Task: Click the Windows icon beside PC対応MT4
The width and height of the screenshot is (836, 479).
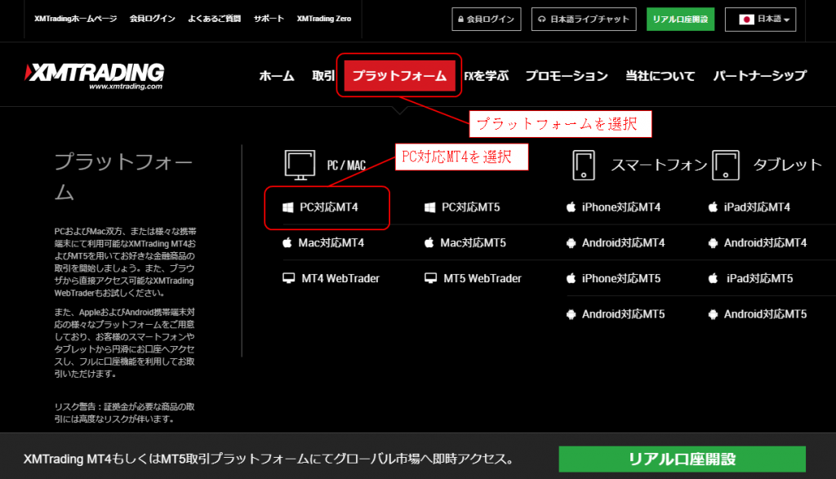Action: tap(288, 207)
